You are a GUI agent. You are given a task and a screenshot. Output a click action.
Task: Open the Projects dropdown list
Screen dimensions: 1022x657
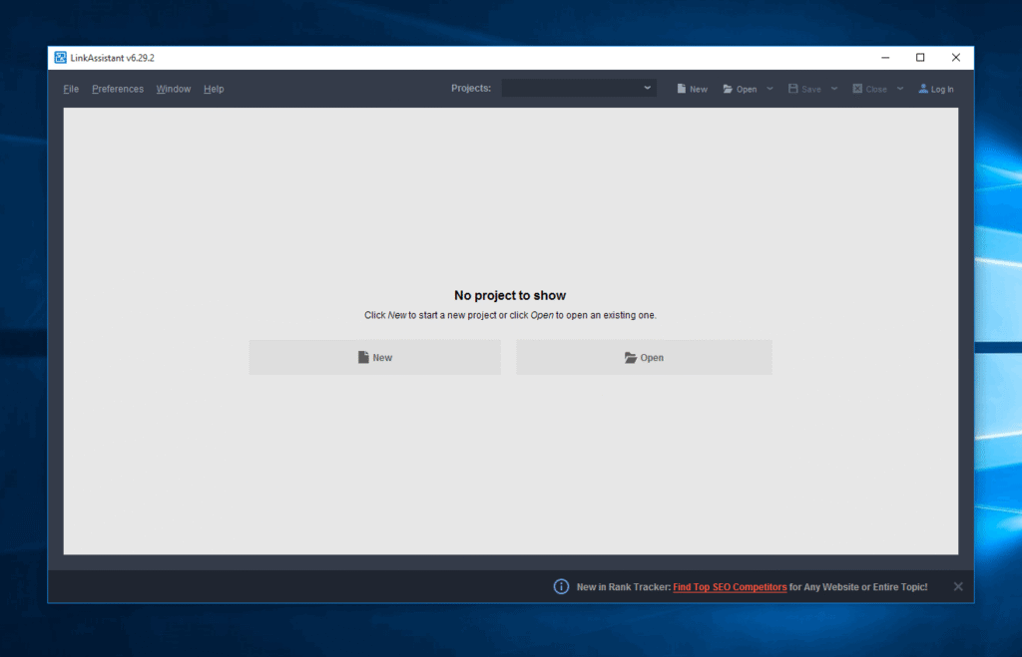(x=648, y=88)
